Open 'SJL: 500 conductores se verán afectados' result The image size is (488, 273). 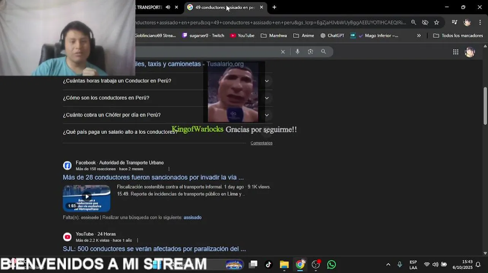[x=154, y=249]
